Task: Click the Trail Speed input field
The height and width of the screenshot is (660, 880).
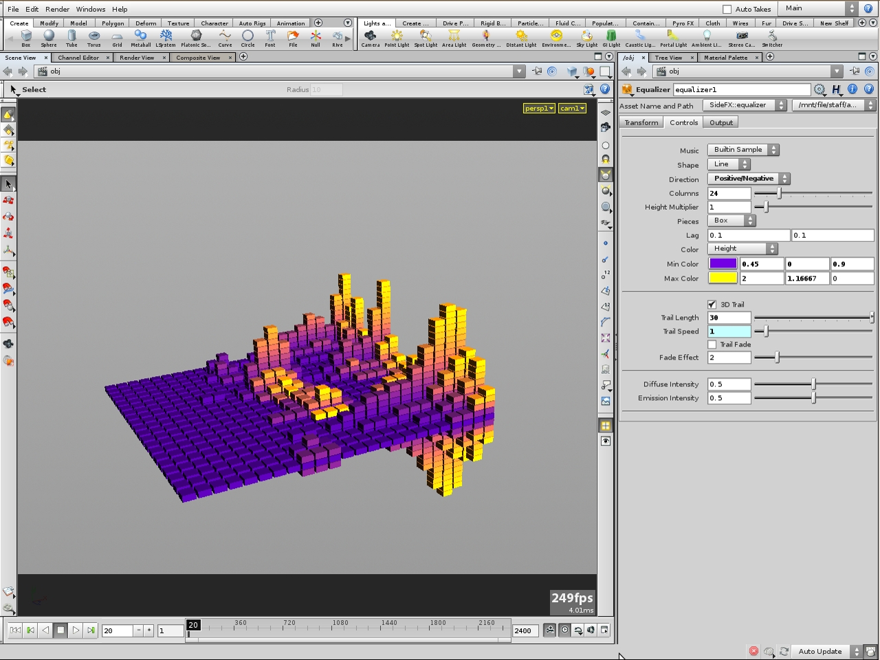Action: pos(729,331)
